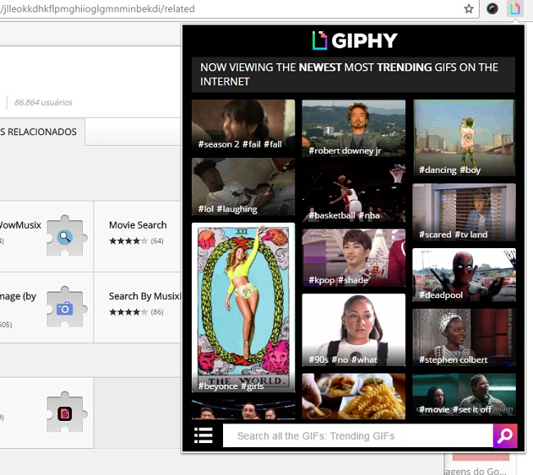Open the #scared #tv land GIF
Image resolution: width=533 pixels, height=475 pixels.
click(464, 212)
